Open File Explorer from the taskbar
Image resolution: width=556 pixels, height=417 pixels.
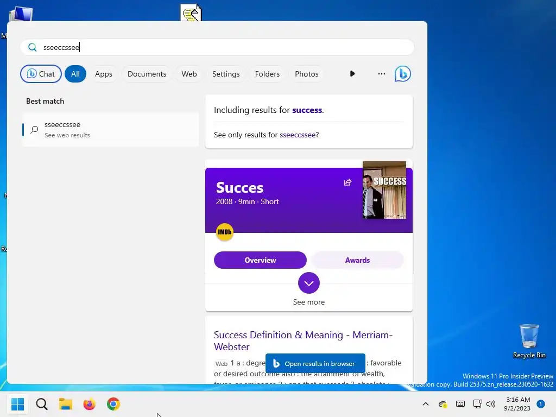pyautogui.click(x=66, y=404)
